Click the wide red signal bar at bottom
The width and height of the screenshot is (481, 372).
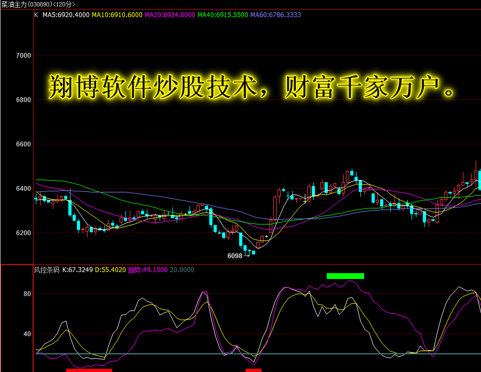click(89, 370)
